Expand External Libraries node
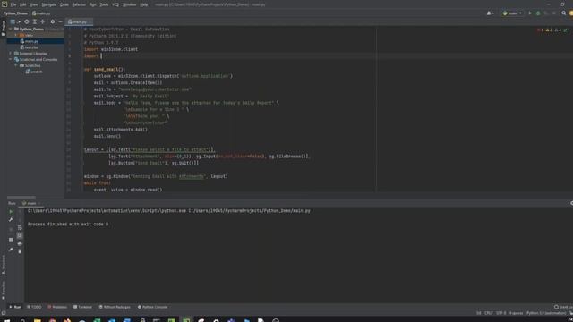This screenshot has height=322, width=573. pos(11,54)
